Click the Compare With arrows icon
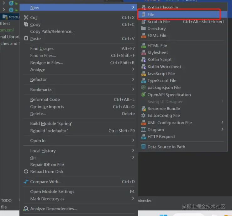The image size is (232, 216). pos(26,181)
